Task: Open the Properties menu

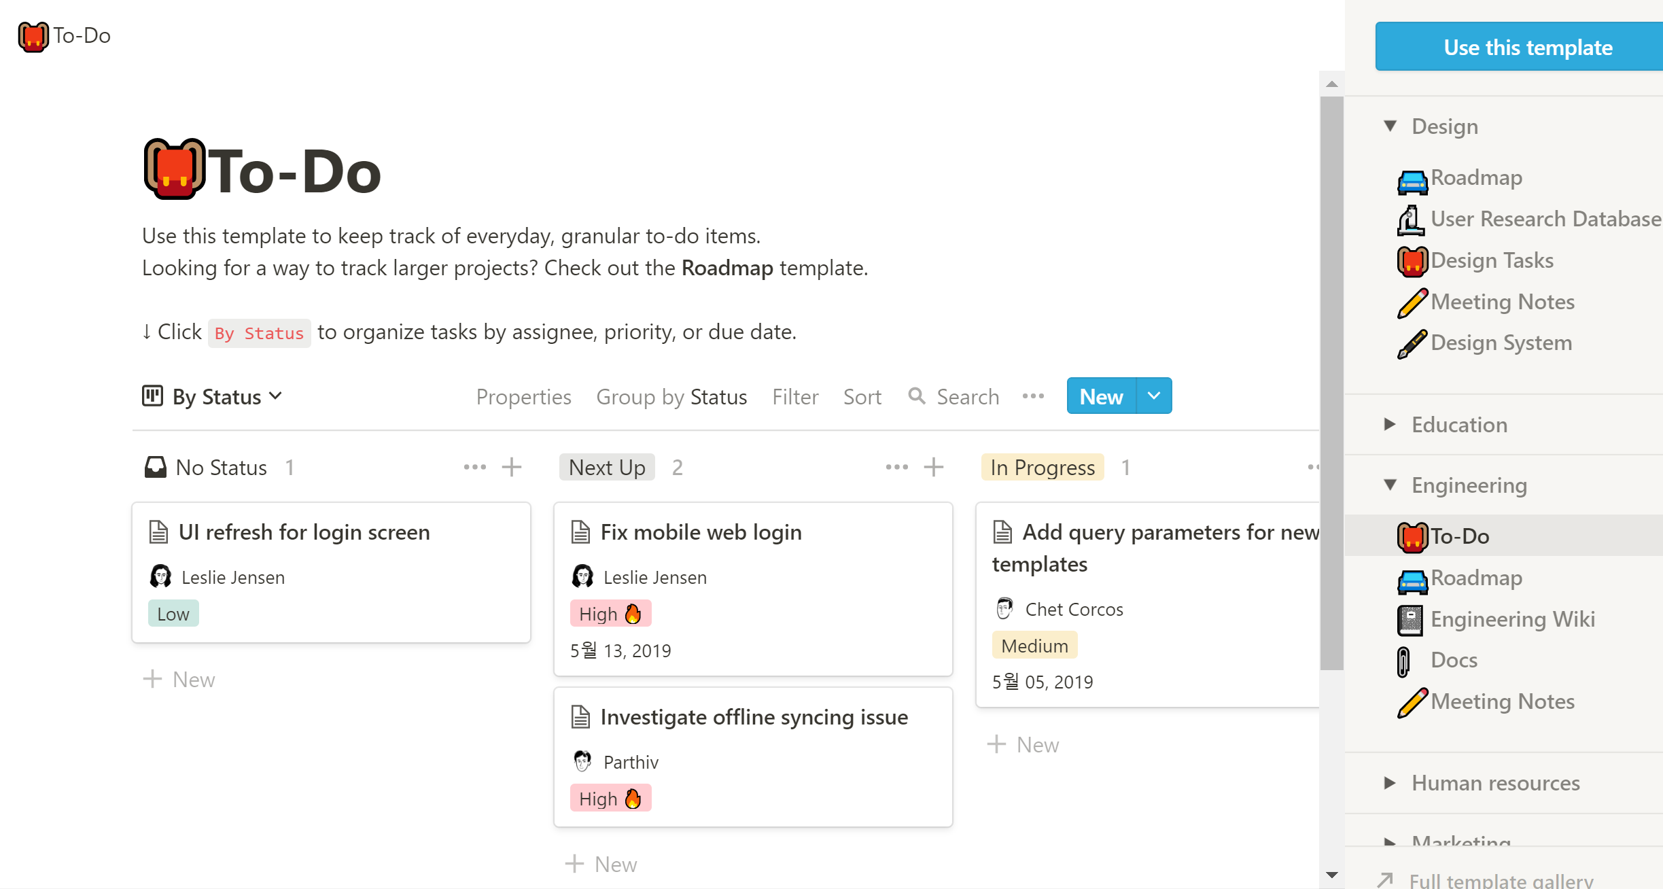Action: coord(523,396)
